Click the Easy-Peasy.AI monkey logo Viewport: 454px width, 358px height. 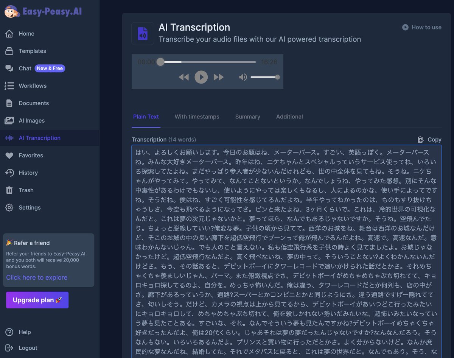click(x=12, y=11)
